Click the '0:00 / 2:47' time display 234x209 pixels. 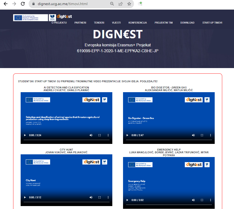(x=138, y=135)
